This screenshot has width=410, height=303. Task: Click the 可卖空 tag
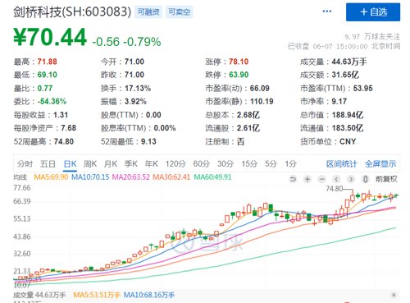coord(180,12)
